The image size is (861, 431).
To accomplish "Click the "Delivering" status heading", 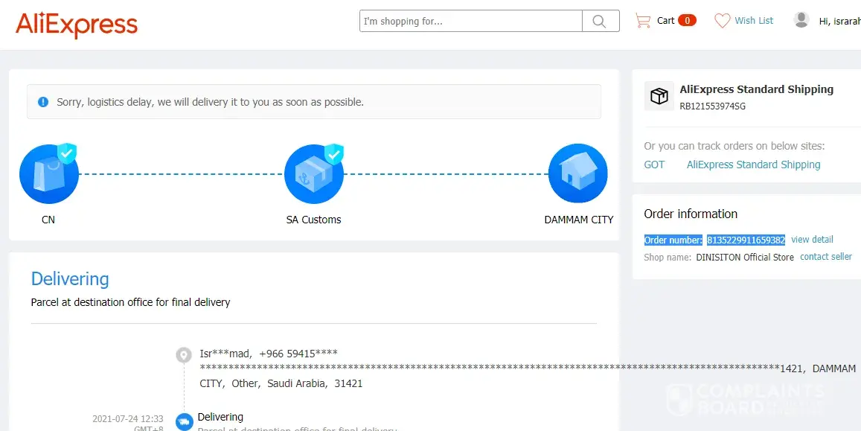I will (x=70, y=279).
